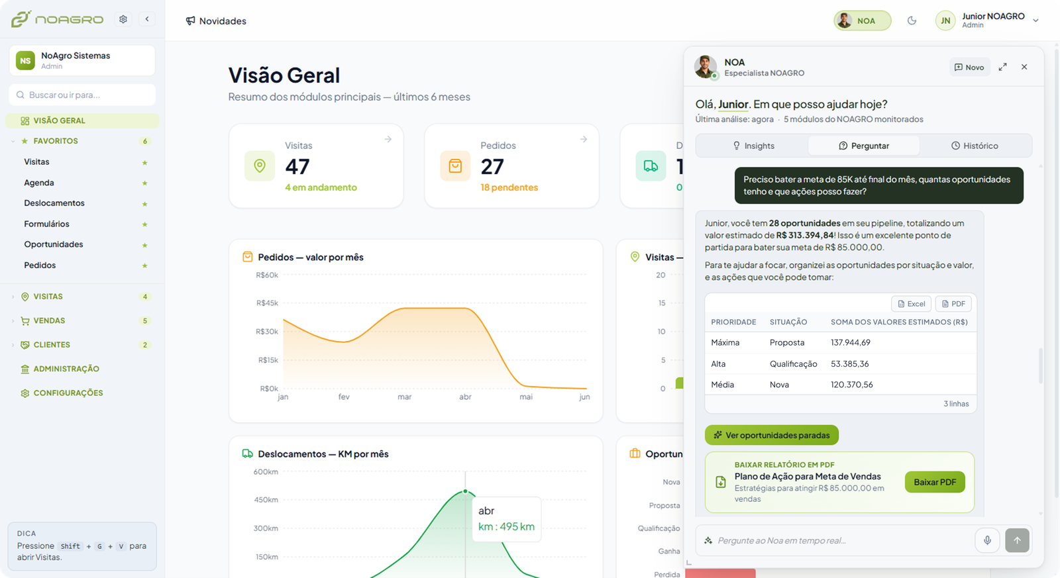This screenshot has width=1060, height=578.
Task: Click Ver oportunidades paradas
Action: click(772, 435)
